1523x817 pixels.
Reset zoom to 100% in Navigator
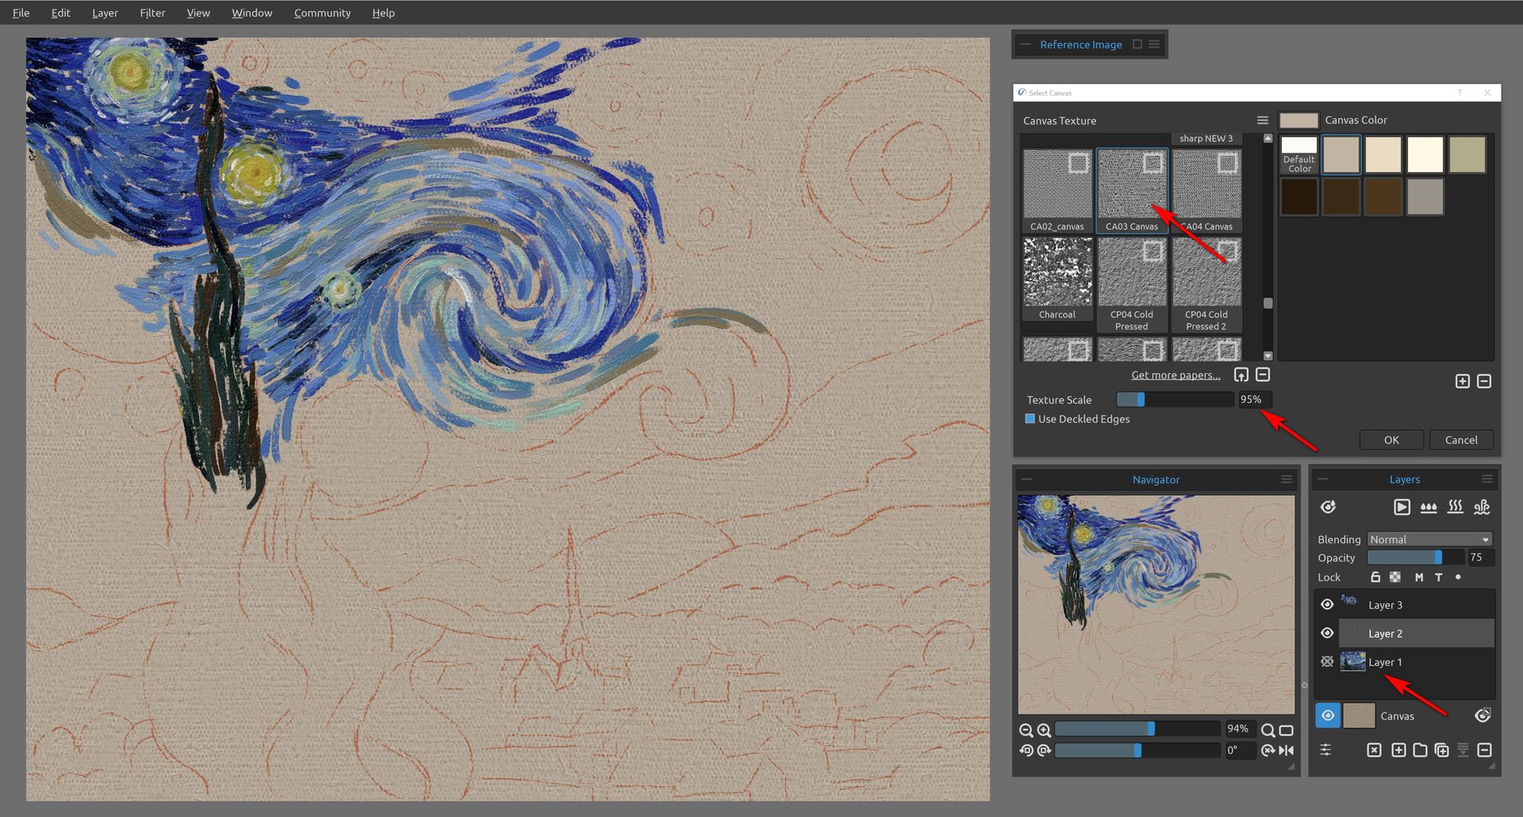point(1268,731)
